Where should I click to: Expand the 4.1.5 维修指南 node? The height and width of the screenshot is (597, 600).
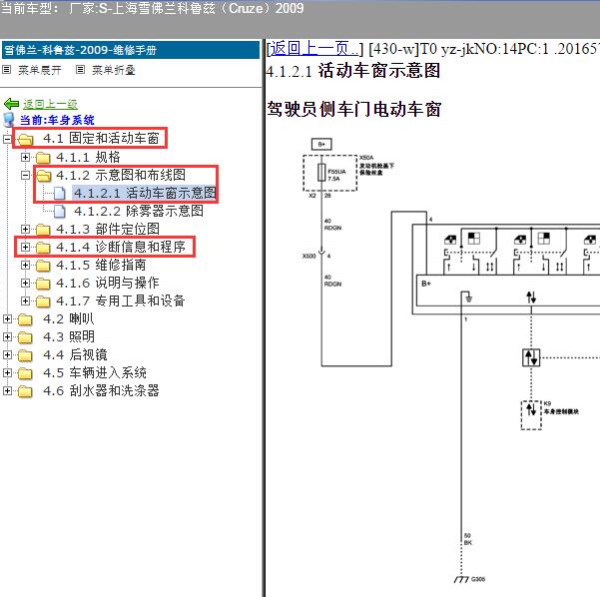click(x=25, y=265)
